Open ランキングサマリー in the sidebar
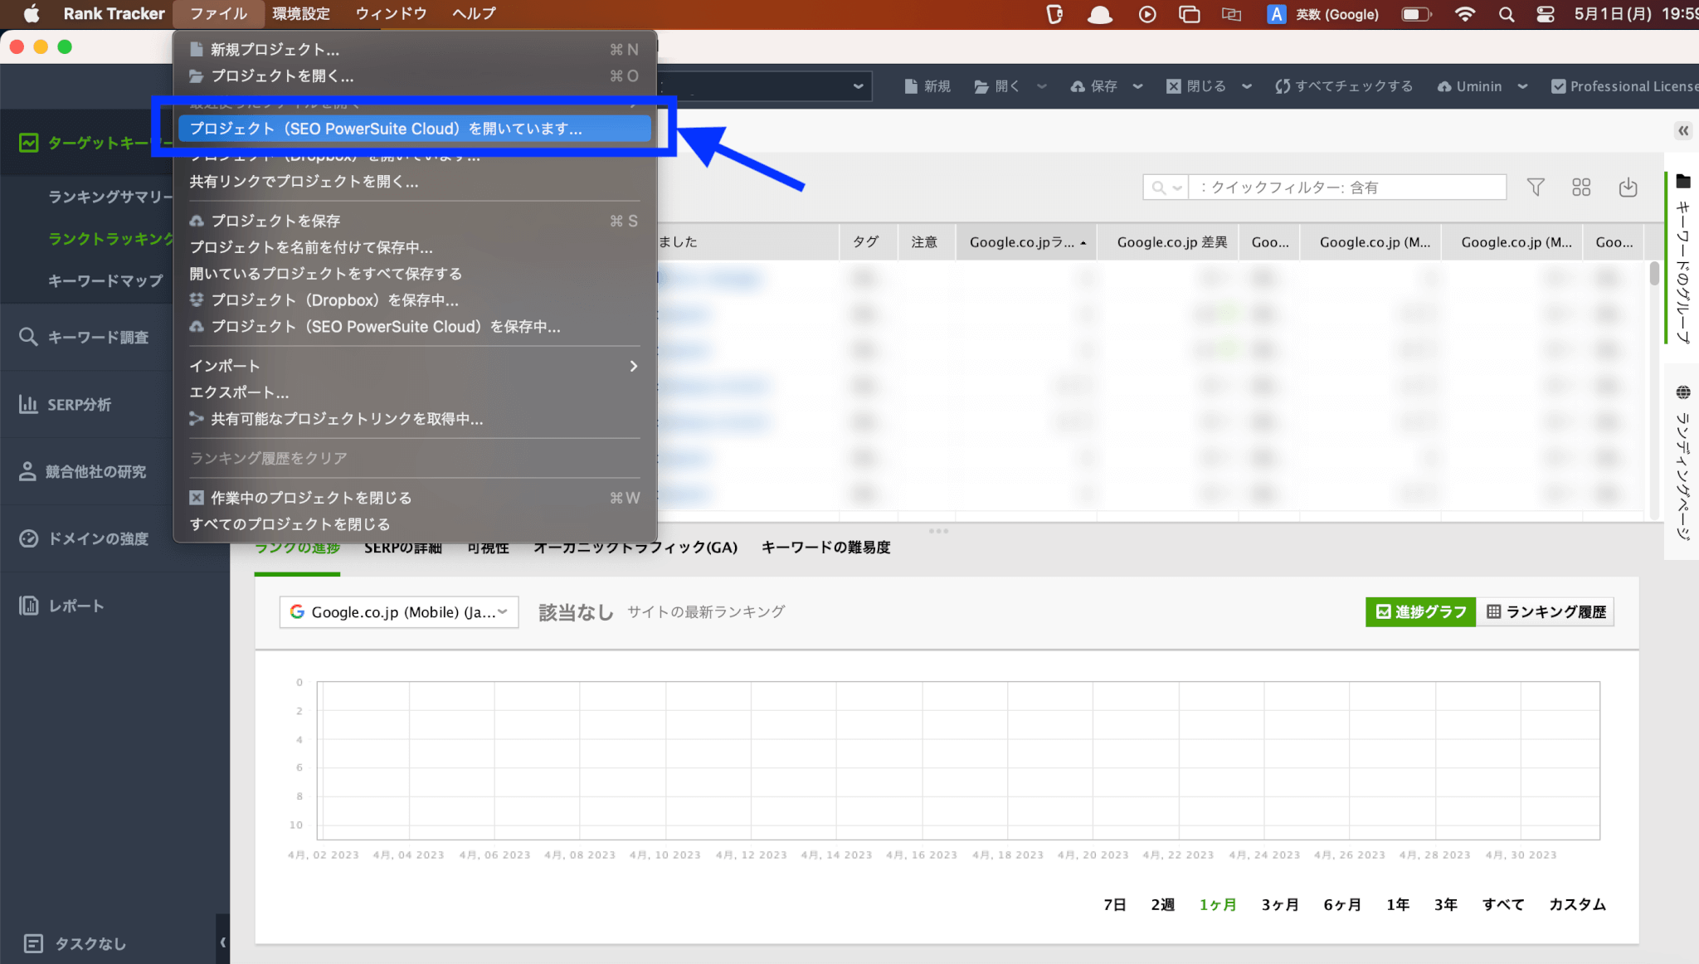 (x=110, y=197)
